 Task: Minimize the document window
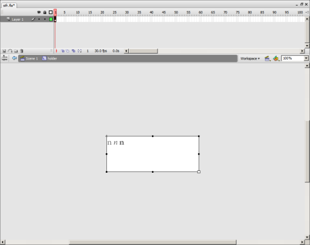(x=297, y=4)
